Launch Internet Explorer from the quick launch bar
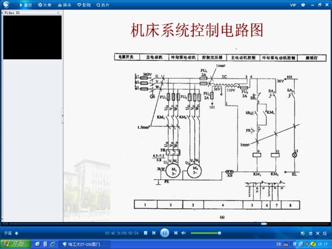This screenshot has height=249, width=332. [x=53, y=244]
